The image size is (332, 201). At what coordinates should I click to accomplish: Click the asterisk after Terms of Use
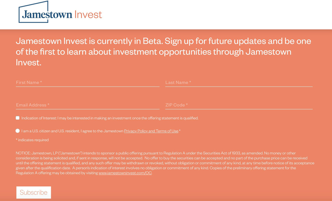tap(180, 131)
